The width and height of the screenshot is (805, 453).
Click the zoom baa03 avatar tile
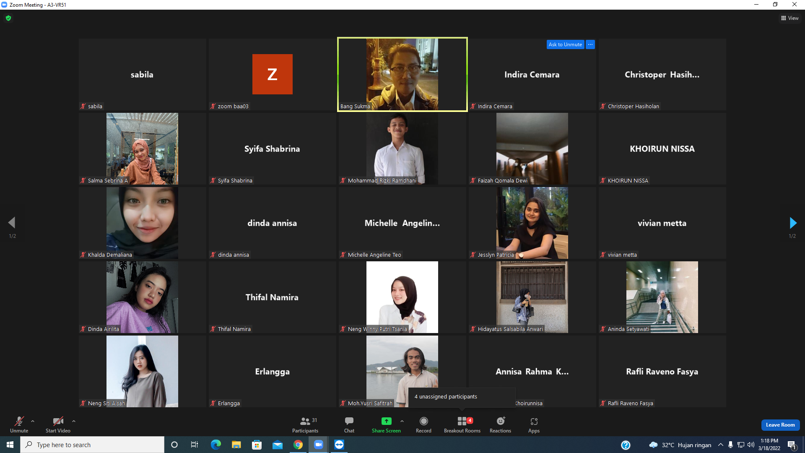click(272, 74)
